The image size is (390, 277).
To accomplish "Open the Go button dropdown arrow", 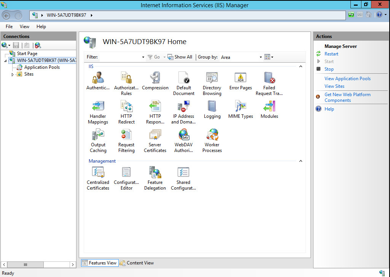I will (x=164, y=57).
